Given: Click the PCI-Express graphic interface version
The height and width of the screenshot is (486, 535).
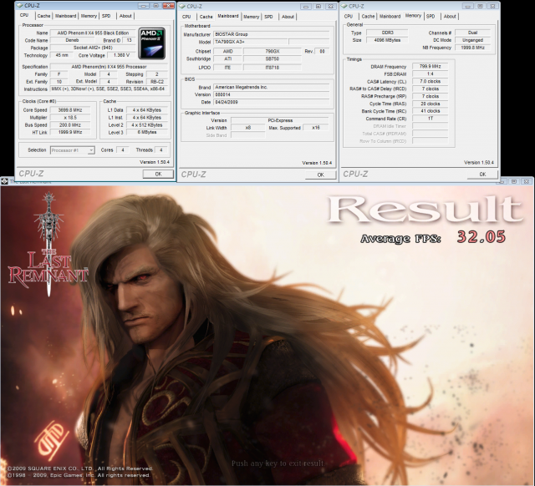Looking at the screenshot, I should (x=280, y=120).
